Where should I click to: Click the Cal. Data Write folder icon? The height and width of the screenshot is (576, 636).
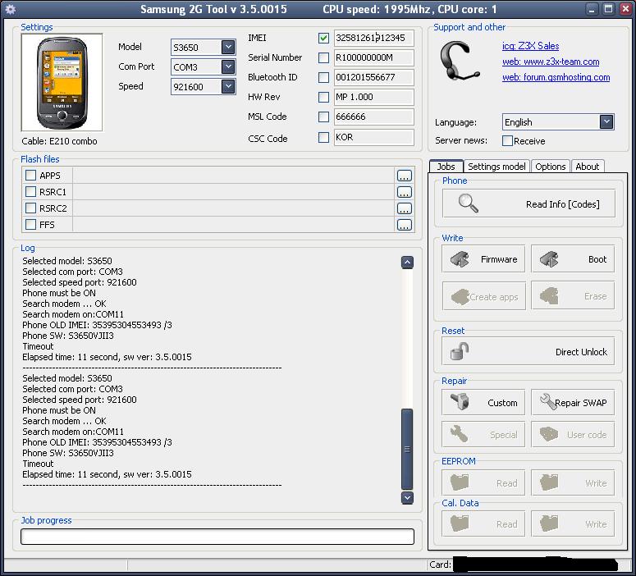pyautogui.click(x=549, y=523)
